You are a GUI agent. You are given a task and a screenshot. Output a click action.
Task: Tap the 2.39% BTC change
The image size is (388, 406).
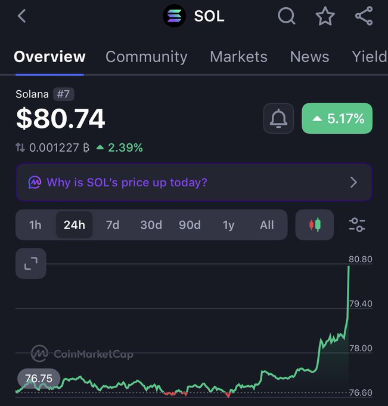click(119, 147)
